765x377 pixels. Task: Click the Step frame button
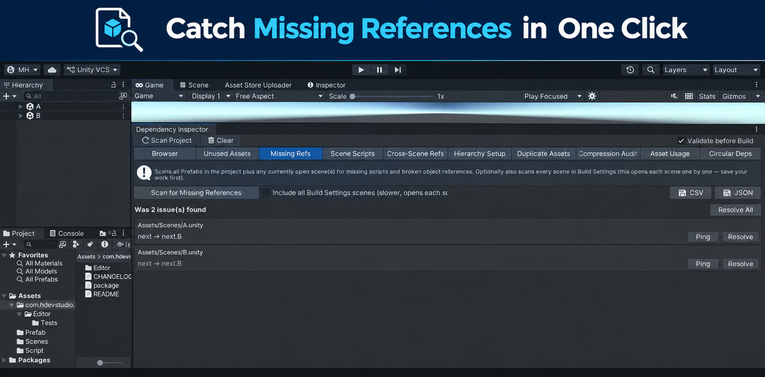point(398,70)
